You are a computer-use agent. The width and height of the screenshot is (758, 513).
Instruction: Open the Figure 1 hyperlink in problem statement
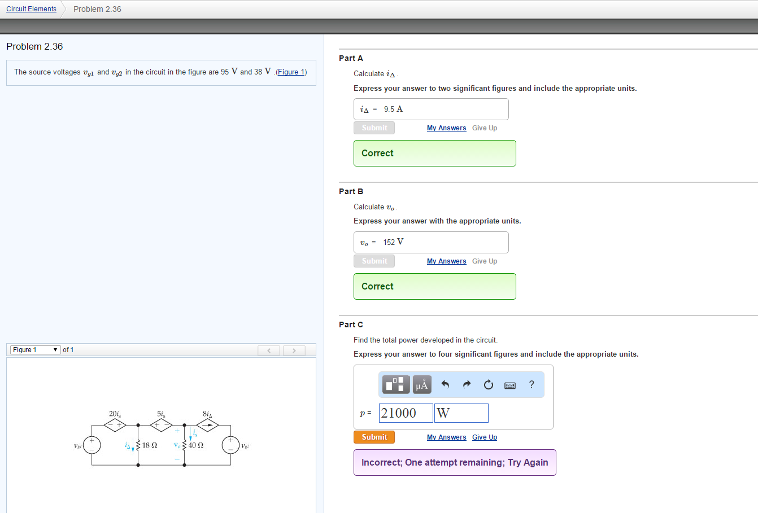(290, 72)
